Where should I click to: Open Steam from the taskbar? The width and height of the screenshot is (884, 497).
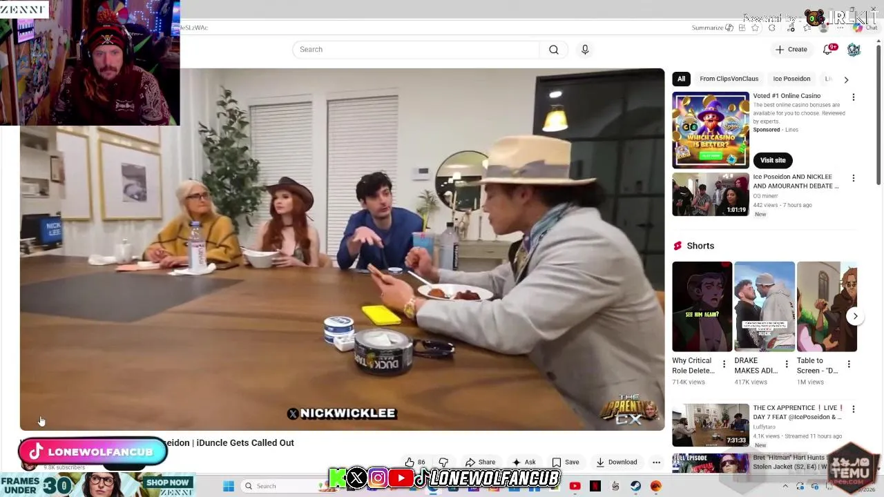(635, 486)
